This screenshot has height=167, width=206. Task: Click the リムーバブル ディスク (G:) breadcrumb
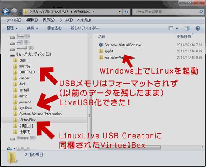[x=50, y=11]
